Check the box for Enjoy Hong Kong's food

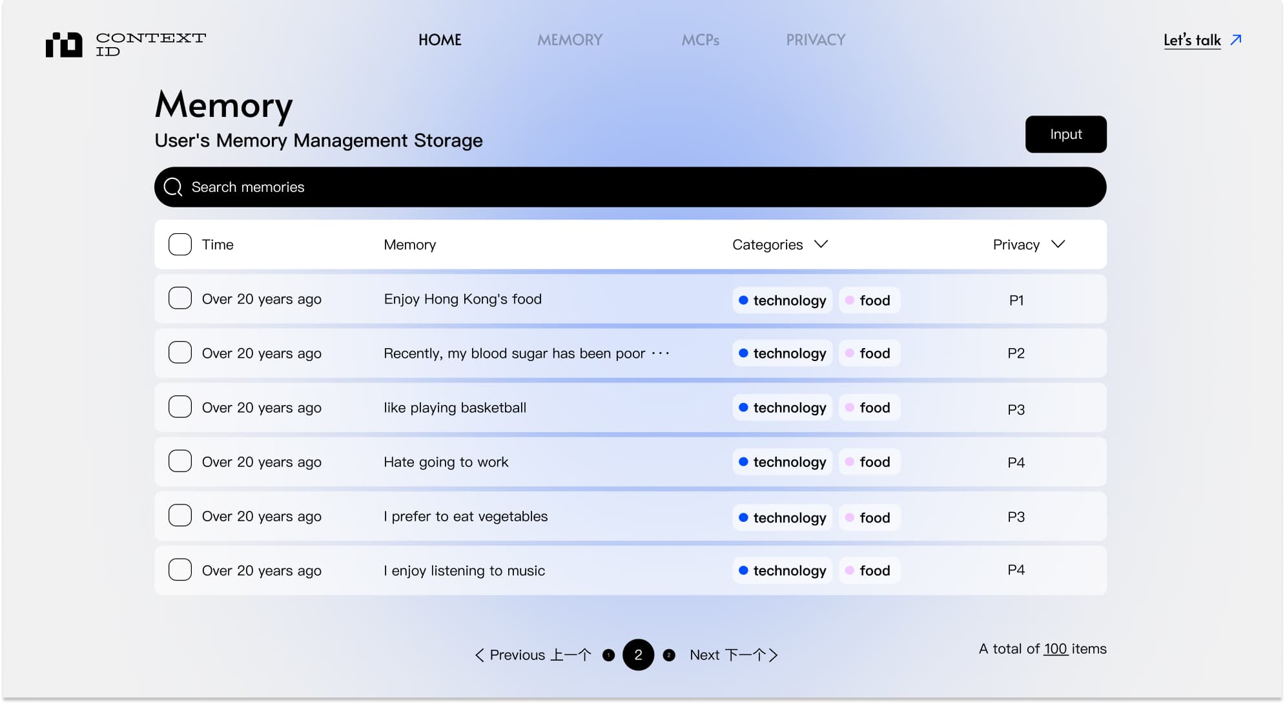coord(180,298)
